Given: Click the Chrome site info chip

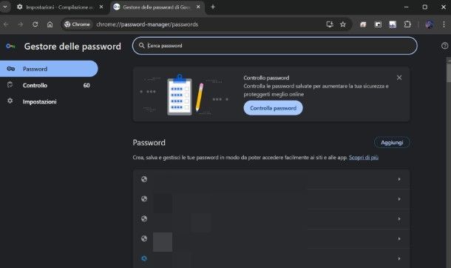Looking at the screenshot, I should [x=77, y=24].
